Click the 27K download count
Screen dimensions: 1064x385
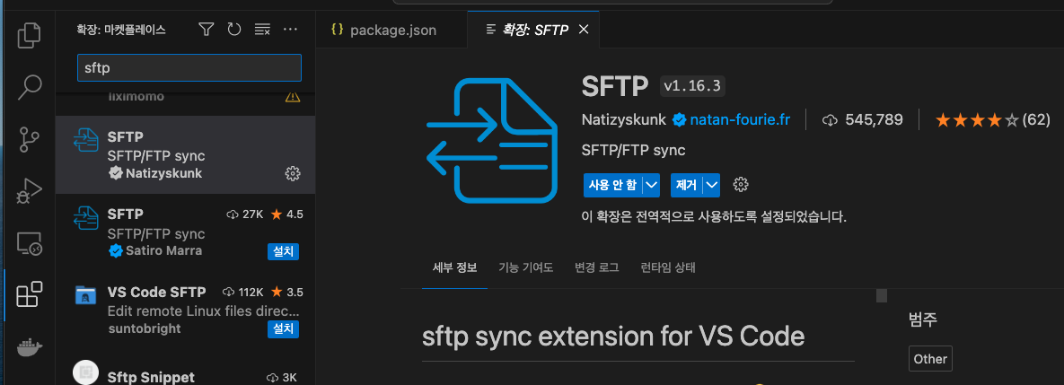[245, 214]
